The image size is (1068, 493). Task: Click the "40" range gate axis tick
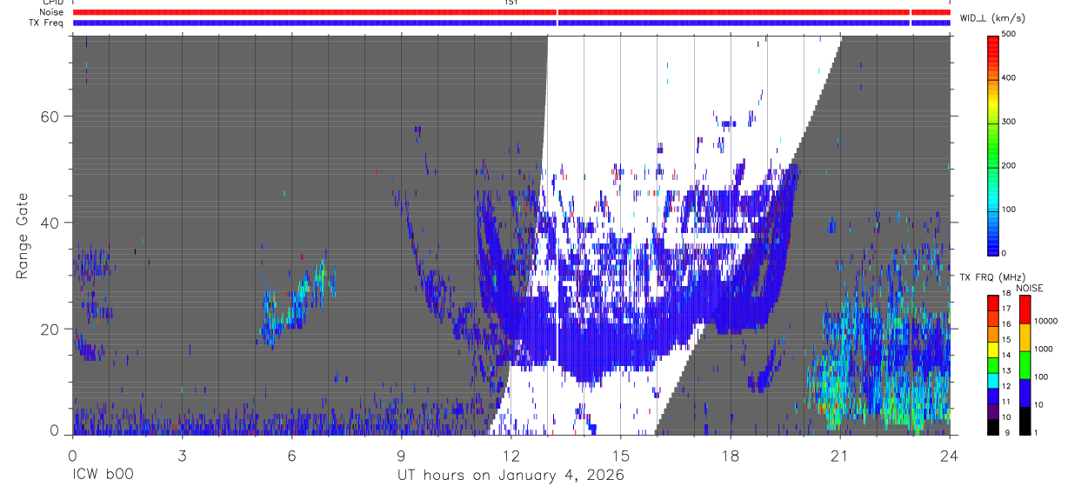point(50,223)
